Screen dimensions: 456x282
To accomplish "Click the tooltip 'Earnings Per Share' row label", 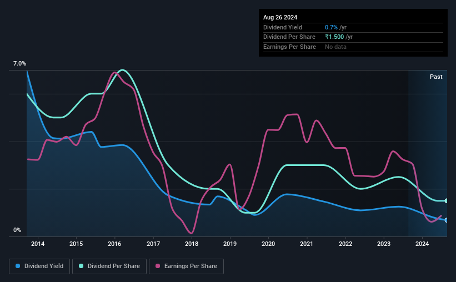I will tap(290, 47).
